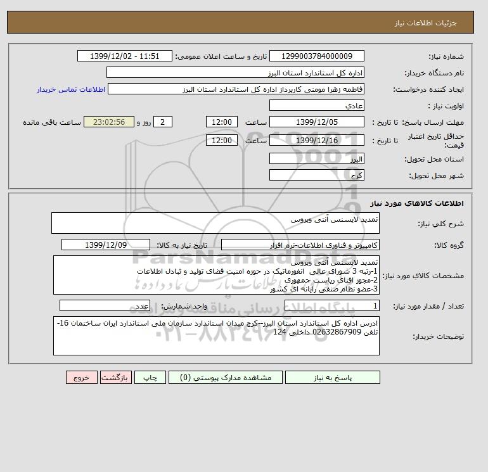Click the label 'تاریخ و ساعت اعلان عمومی:'

(x=221, y=56)
